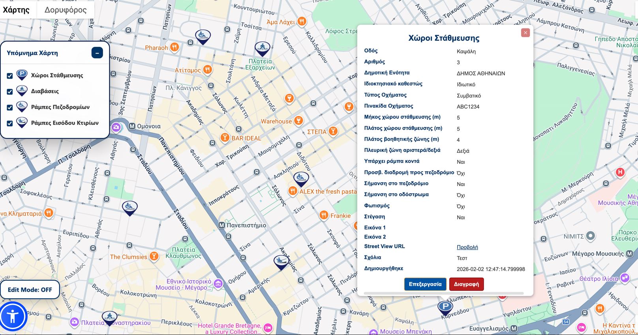This screenshot has width=638, height=335.
Task: Toggle the Ράμπες Εισόδου Κτιρίων checkbox
Action: 10,123
